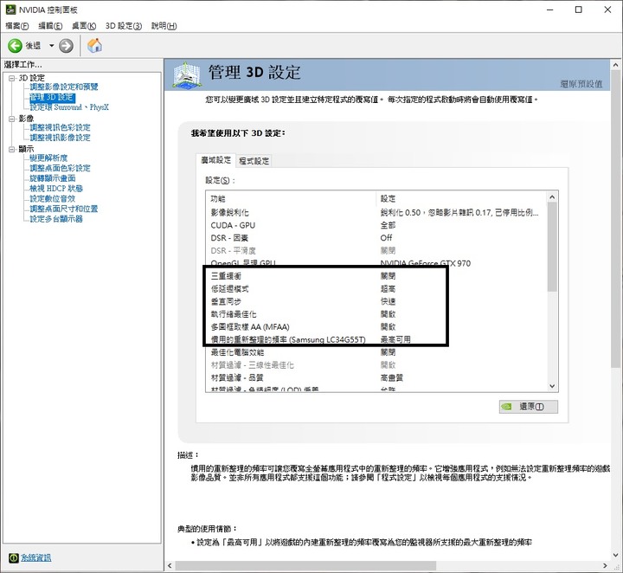The image size is (623, 573).
Task: Maximize the NVIDIA 控制面板 window
Action: pos(579,10)
